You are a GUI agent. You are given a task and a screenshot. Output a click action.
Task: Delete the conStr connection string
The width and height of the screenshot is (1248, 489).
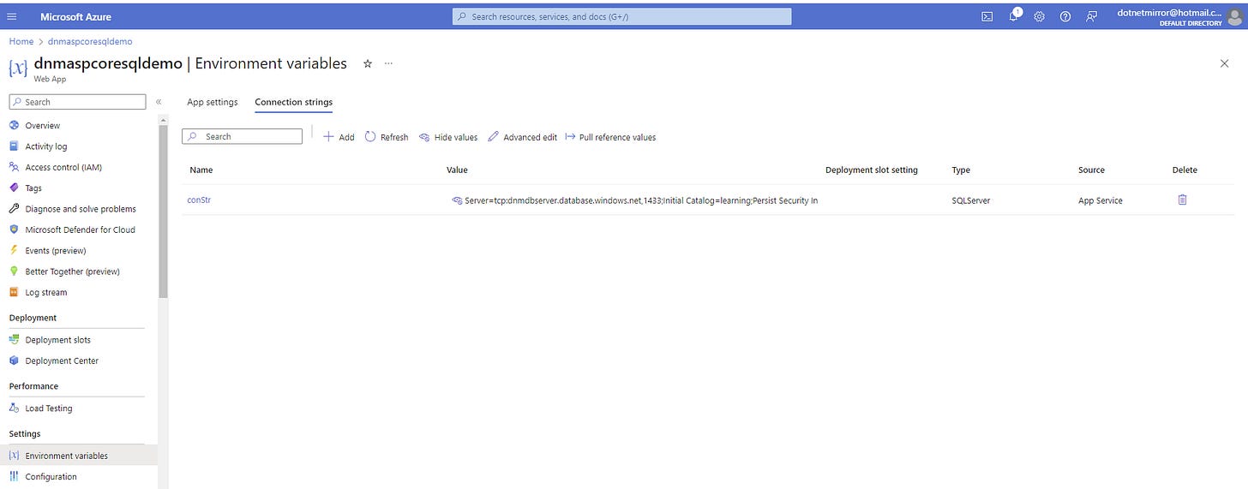coord(1183,200)
